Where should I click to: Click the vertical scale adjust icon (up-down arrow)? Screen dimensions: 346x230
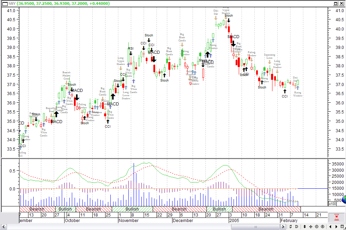(305, 227)
